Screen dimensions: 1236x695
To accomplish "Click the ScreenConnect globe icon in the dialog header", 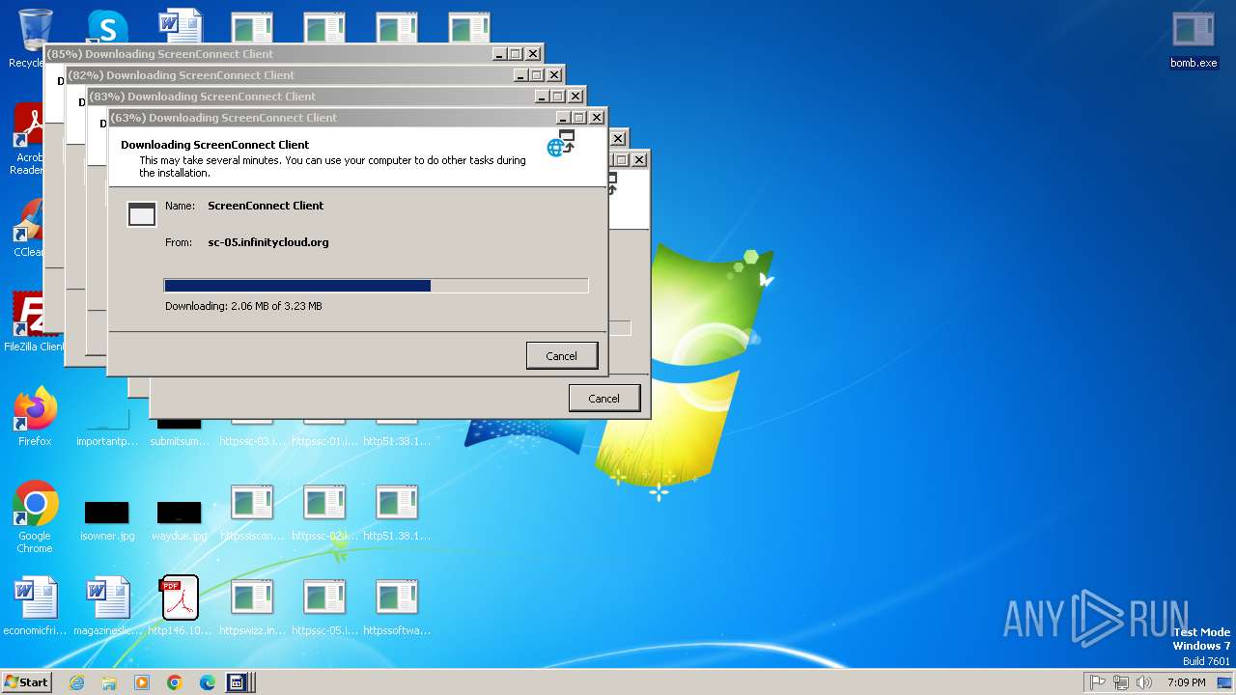I will [561, 144].
